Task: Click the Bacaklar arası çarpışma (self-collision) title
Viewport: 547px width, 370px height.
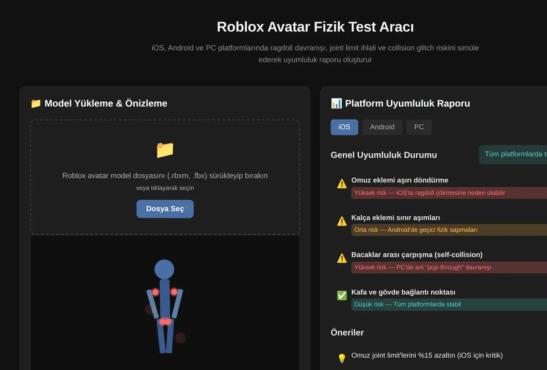Action: pyautogui.click(x=417, y=255)
